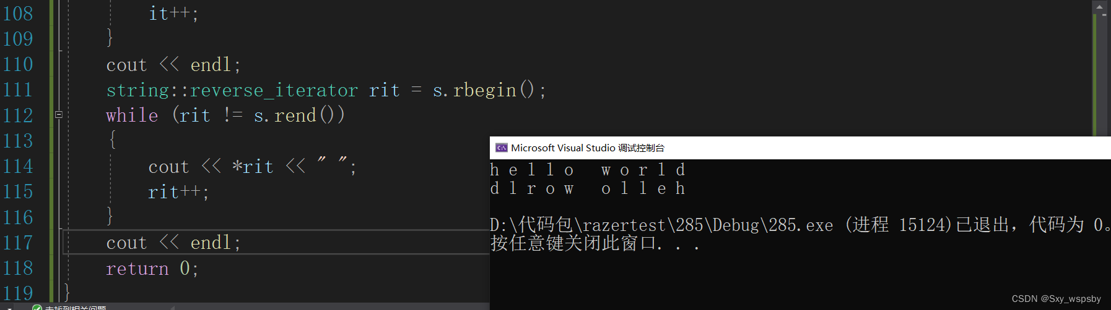This screenshot has height=310, width=1111.
Task: Click line number 115
Action: pos(18,191)
